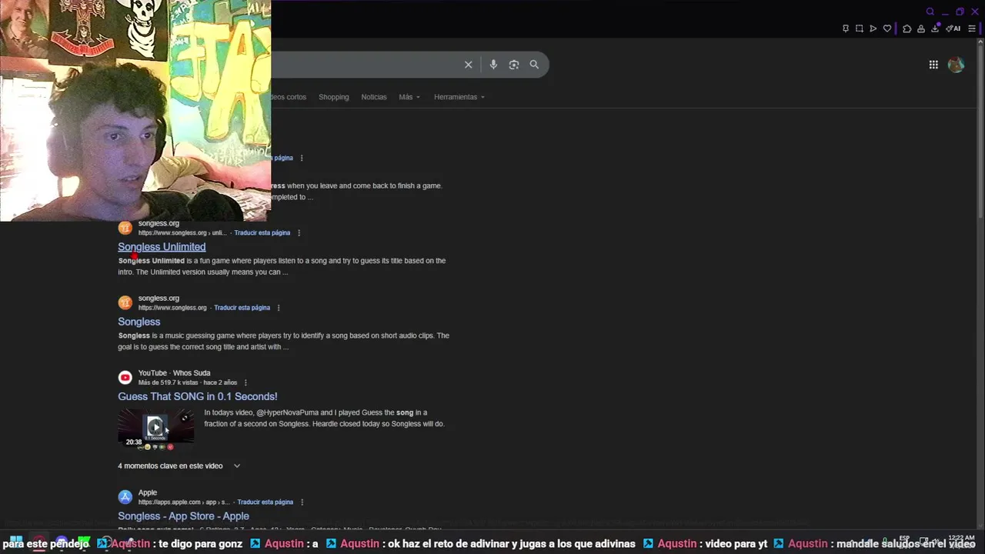Click the heart bookmark icon
The width and height of the screenshot is (985, 554).
point(887,28)
